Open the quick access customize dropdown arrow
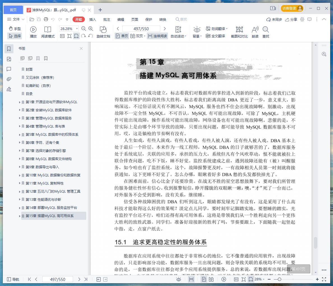This screenshot has height=286, width=333. (67, 19)
